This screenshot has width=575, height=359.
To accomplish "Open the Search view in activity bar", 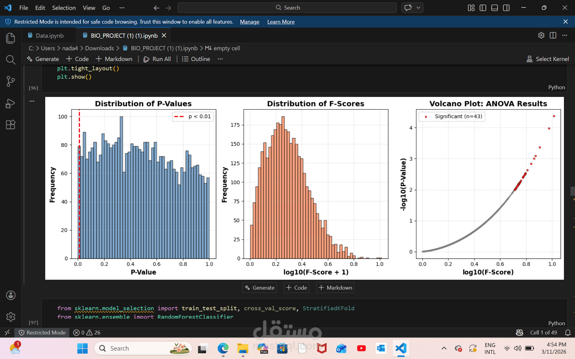I will (10, 60).
